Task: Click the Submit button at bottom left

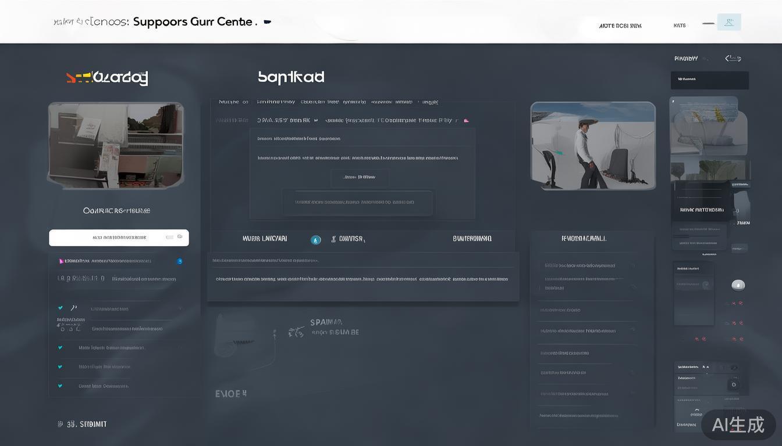Action: pyautogui.click(x=83, y=425)
